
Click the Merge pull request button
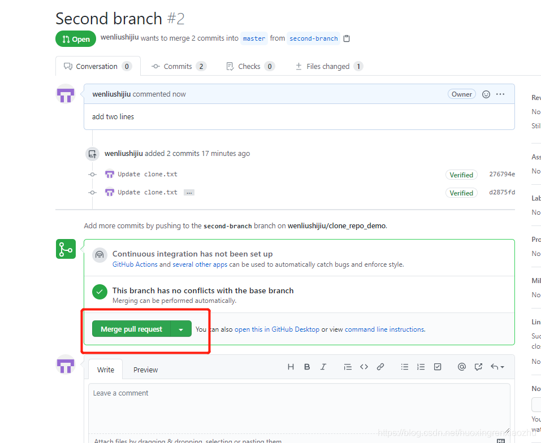(x=132, y=329)
